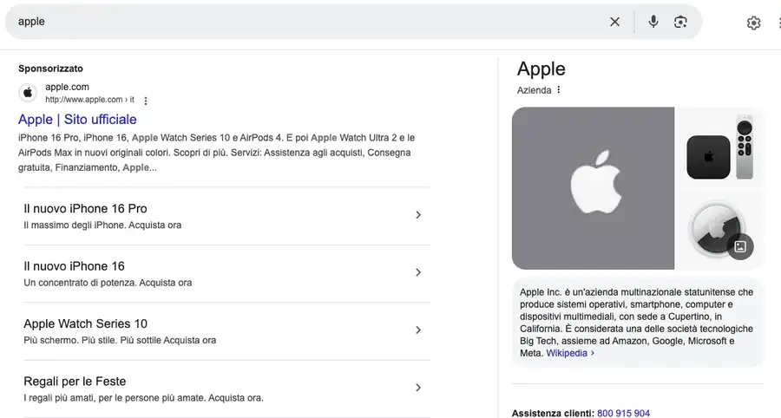Open the Apple TV and remote image
781x418 pixels.
(x=719, y=147)
